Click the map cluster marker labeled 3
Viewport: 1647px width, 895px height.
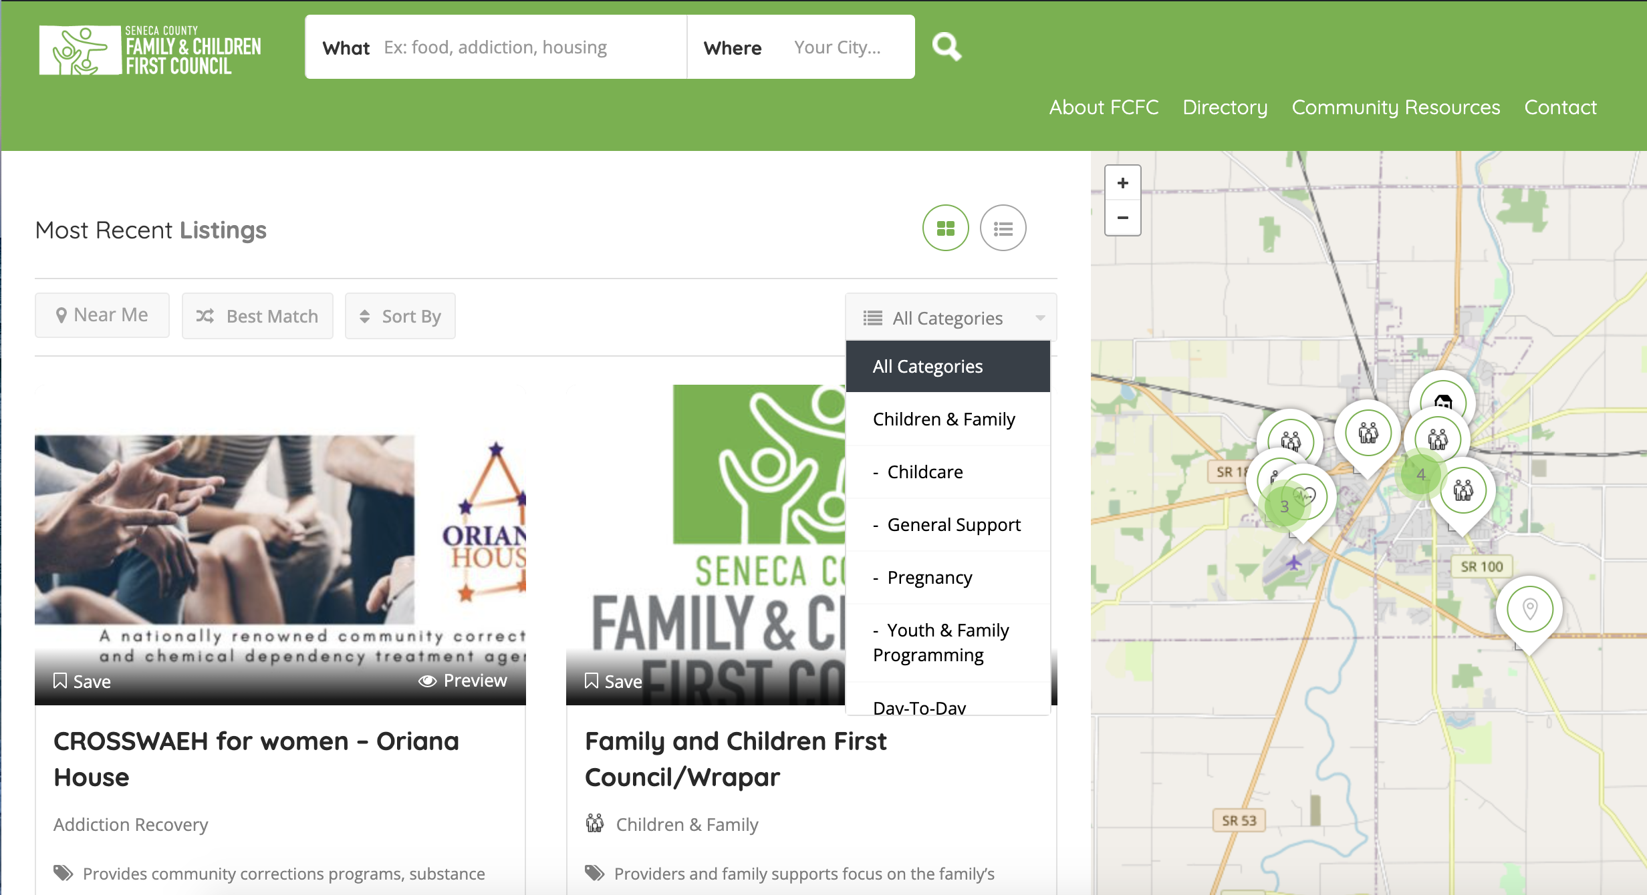1284,507
